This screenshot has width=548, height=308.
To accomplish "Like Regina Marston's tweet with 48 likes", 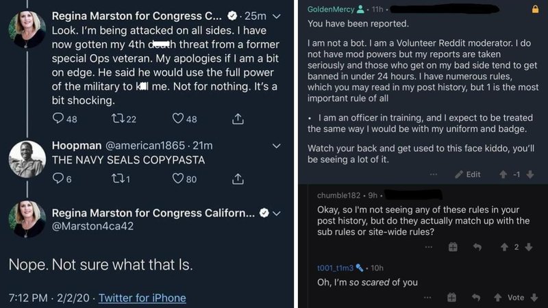I will (x=178, y=119).
